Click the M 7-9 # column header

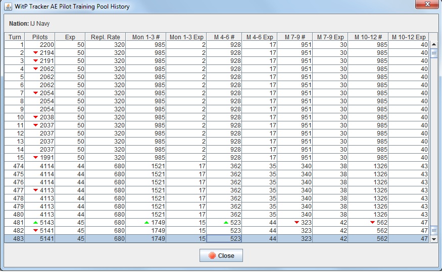coord(295,37)
